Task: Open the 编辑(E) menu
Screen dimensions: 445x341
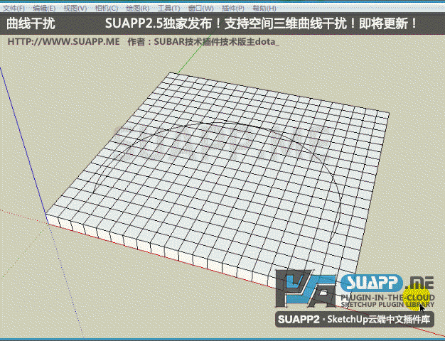Action: coord(44,9)
